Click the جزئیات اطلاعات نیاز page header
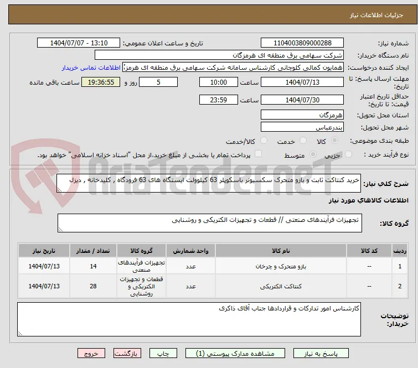This screenshot has width=418, height=368. (376, 15)
